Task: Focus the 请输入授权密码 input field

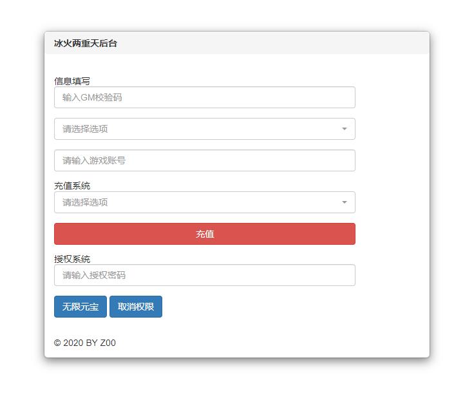Action: pyautogui.click(x=204, y=275)
